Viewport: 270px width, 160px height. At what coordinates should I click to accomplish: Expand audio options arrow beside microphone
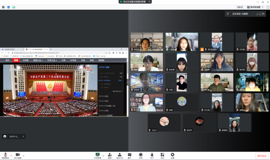point(11,156)
